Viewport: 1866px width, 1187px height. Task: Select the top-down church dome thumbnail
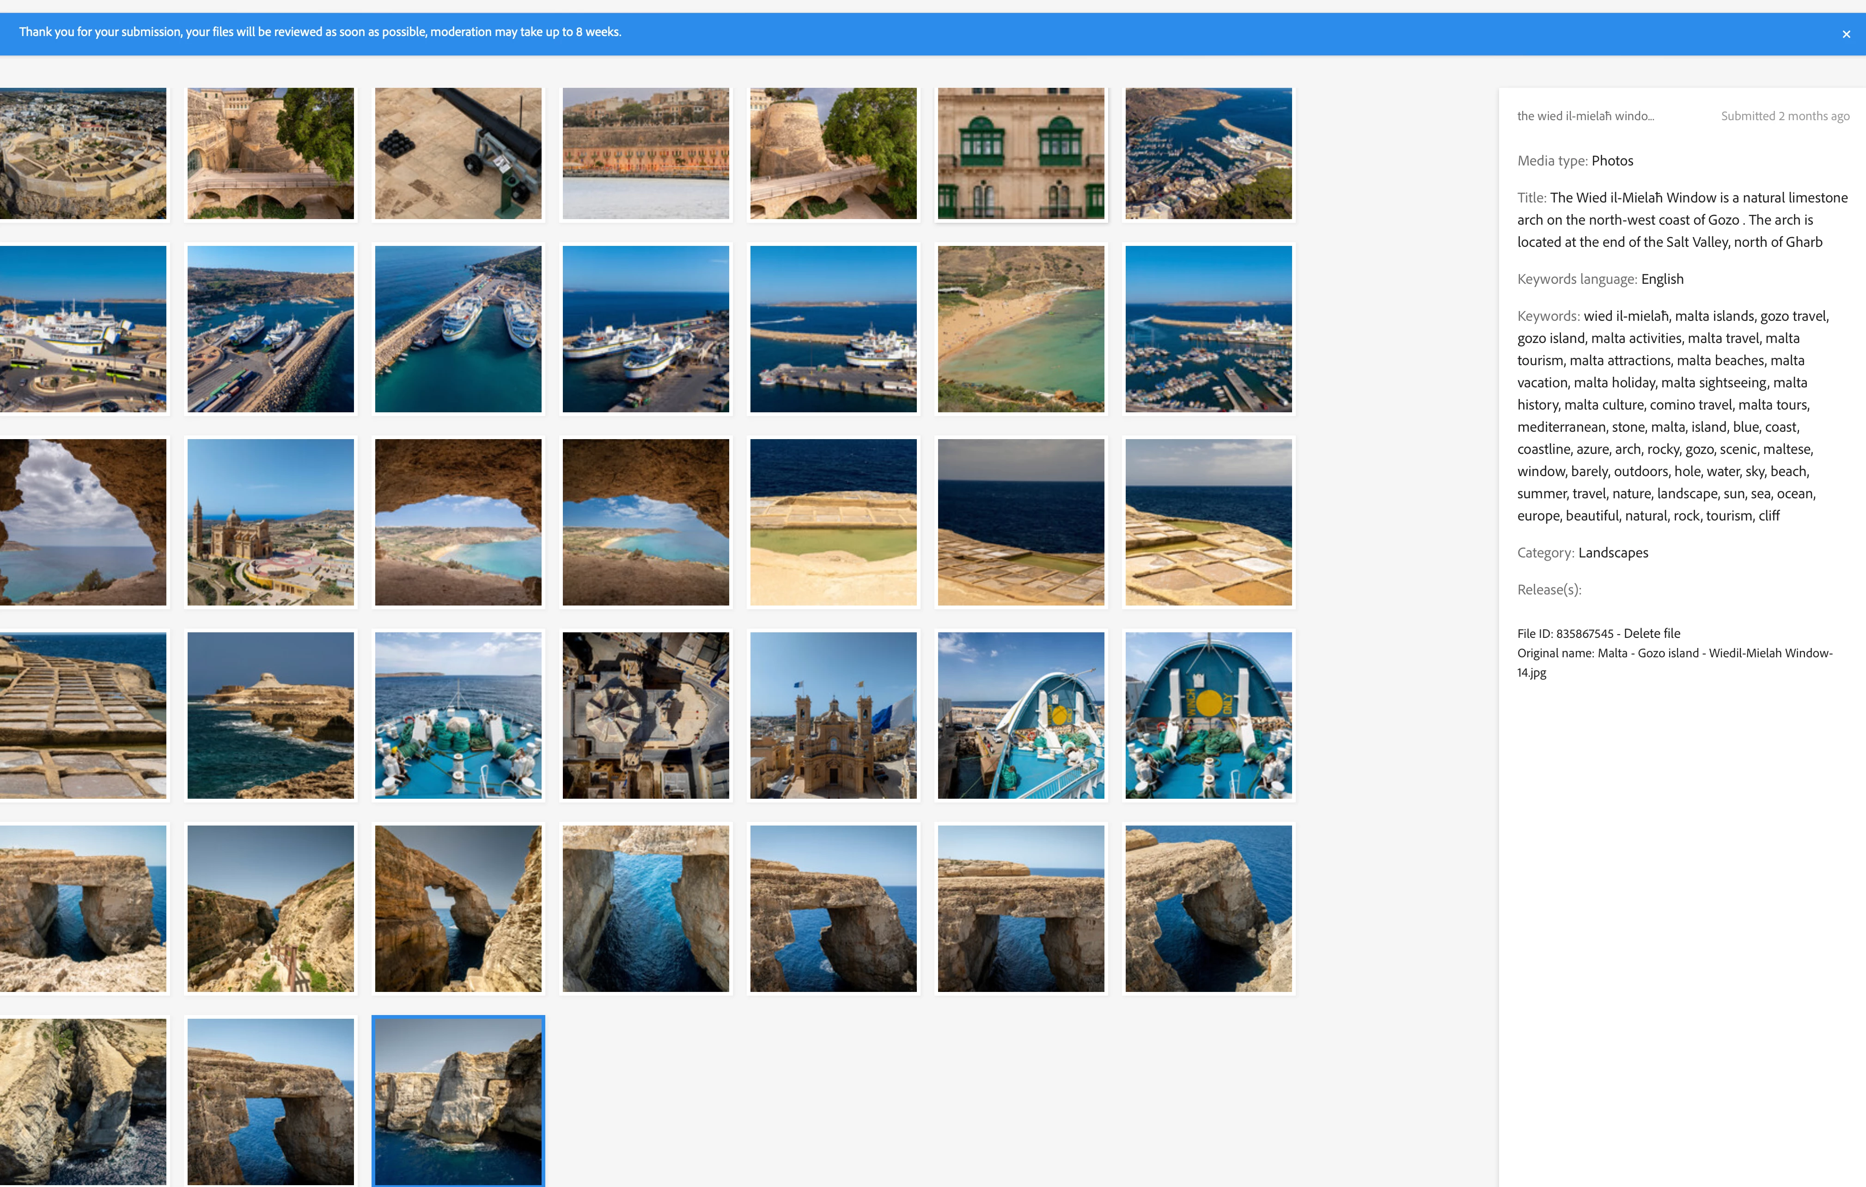(x=646, y=715)
